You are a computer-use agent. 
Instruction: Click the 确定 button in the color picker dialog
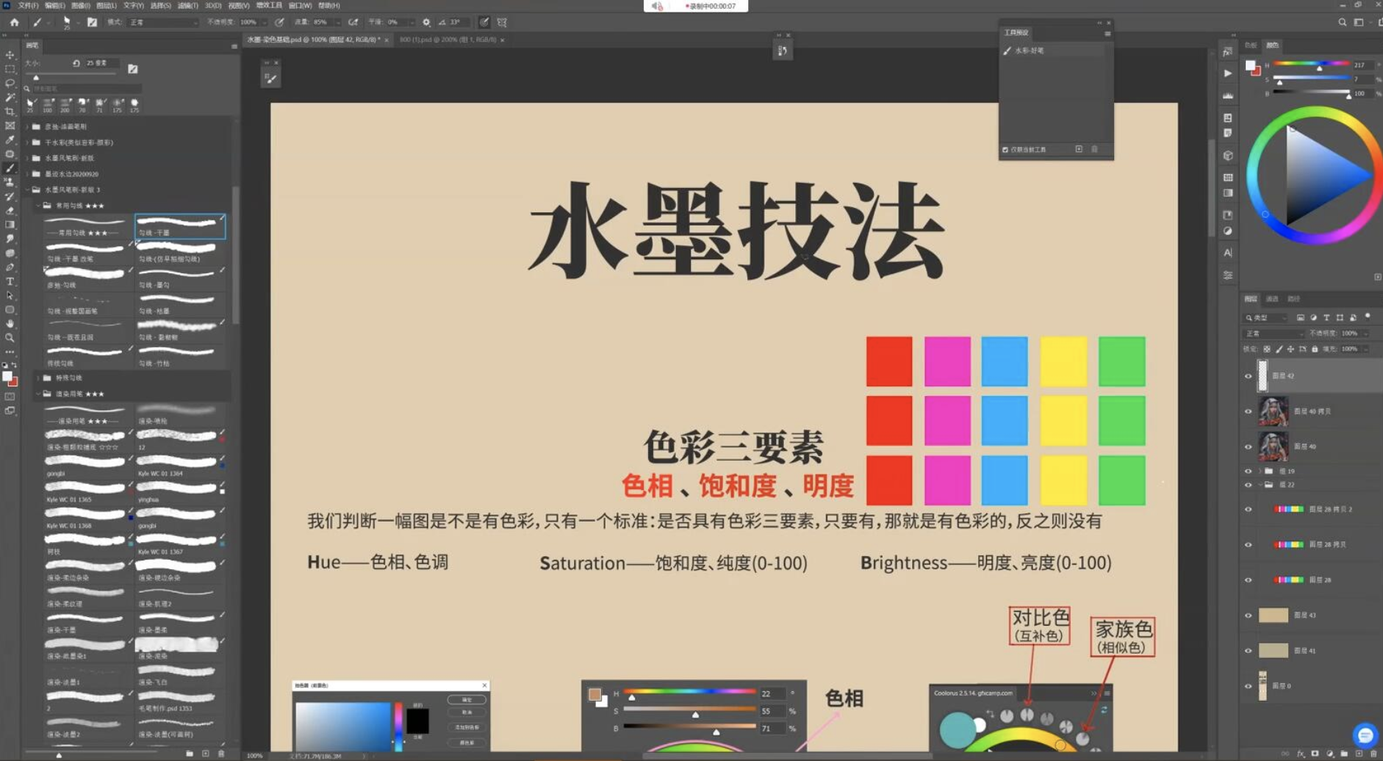(x=467, y=699)
